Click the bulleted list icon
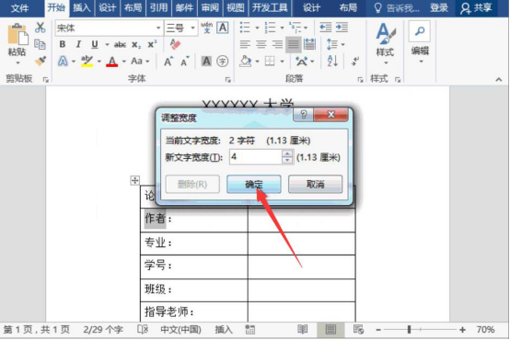 click(245, 28)
